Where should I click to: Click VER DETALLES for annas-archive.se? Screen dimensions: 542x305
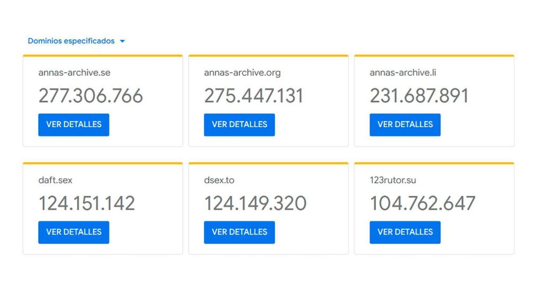[74, 124]
